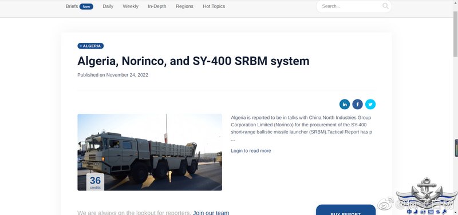
Task: Click the search magnifier icon
Action: pyautogui.click(x=385, y=6)
